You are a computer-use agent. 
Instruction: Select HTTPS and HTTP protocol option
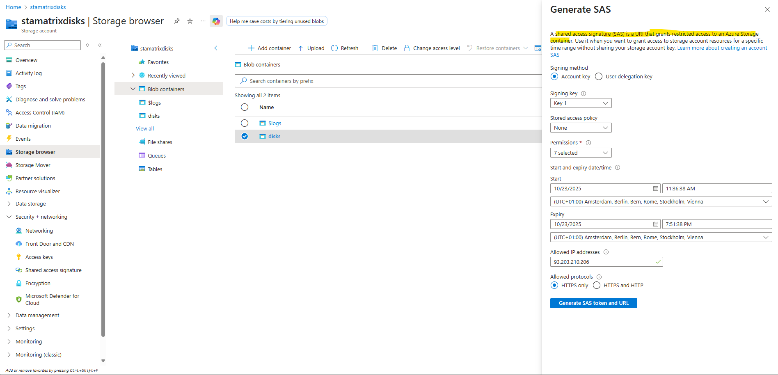click(597, 286)
